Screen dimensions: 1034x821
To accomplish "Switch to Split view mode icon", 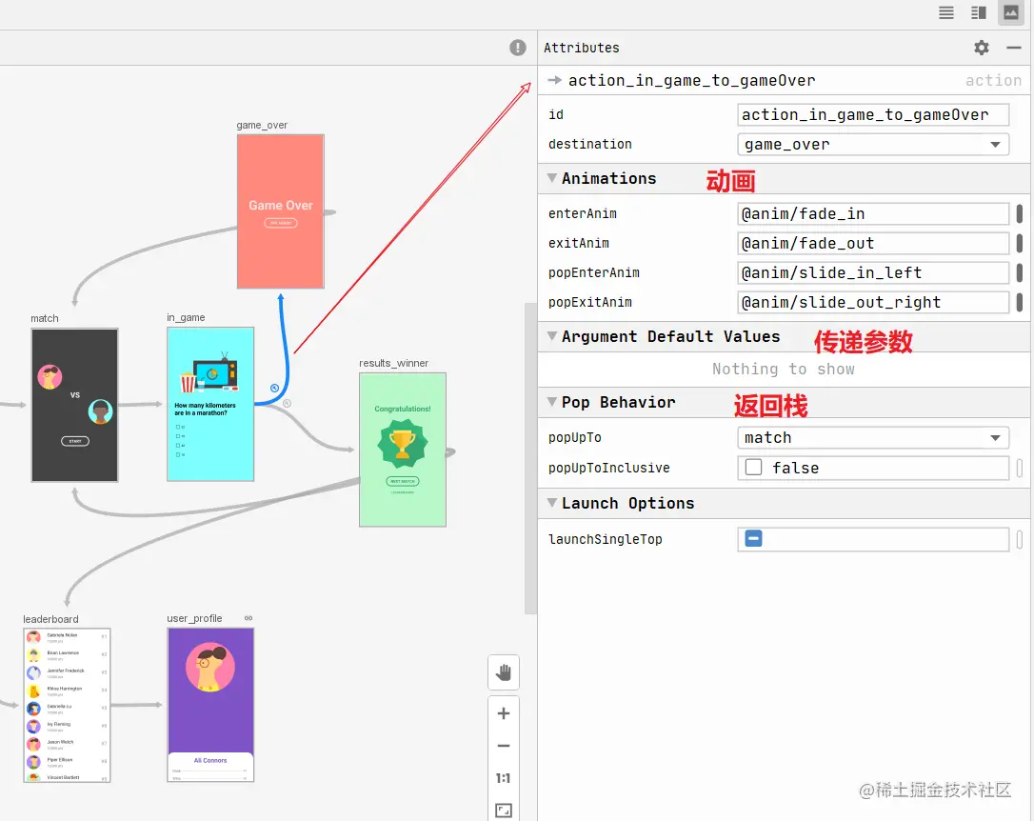I will coord(979,12).
